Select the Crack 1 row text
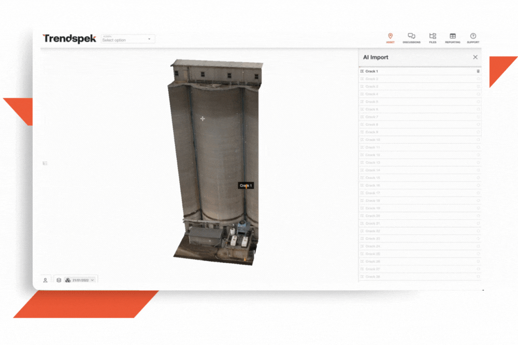The image size is (518, 345). (x=371, y=71)
